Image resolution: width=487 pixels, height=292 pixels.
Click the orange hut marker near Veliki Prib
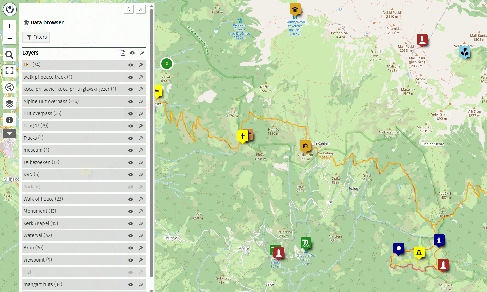pyautogui.click(x=305, y=146)
